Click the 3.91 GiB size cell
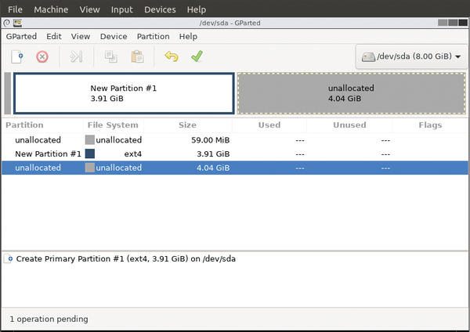470x332 pixels. 213,154
